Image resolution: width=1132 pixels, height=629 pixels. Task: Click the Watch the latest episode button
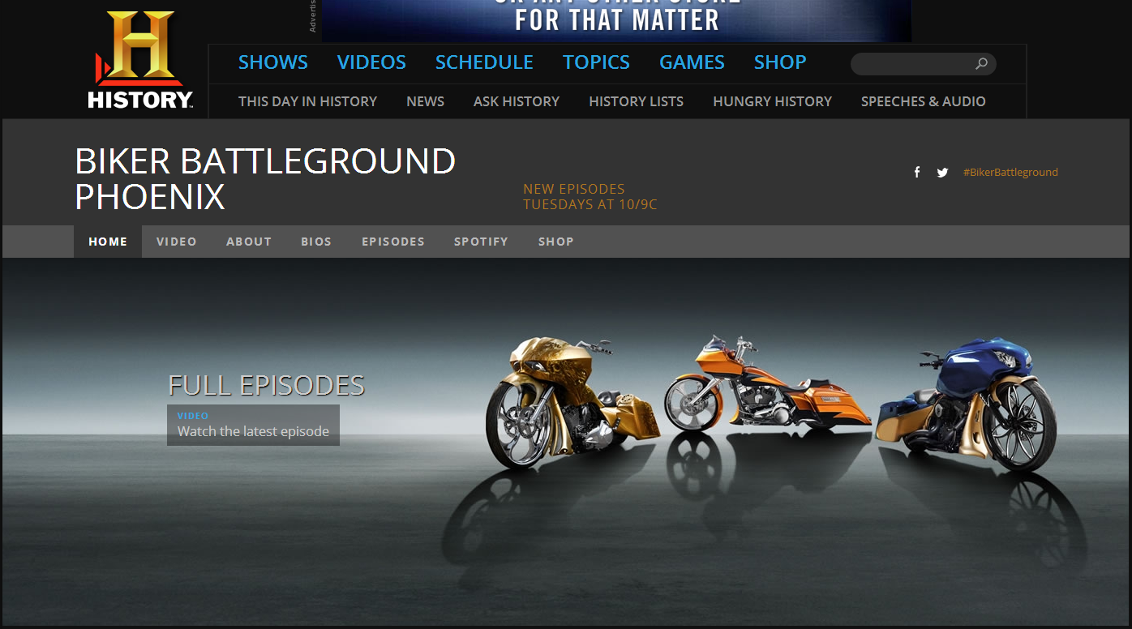(x=253, y=425)
